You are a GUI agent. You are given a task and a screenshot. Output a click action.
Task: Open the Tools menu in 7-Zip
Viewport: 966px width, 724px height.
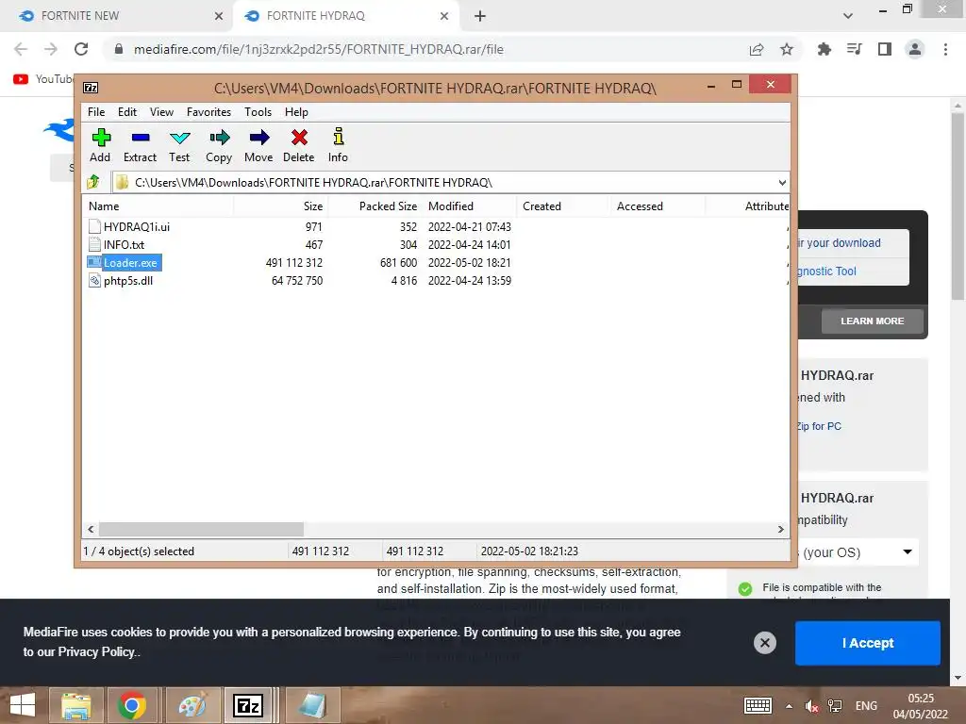coord(258,112)
